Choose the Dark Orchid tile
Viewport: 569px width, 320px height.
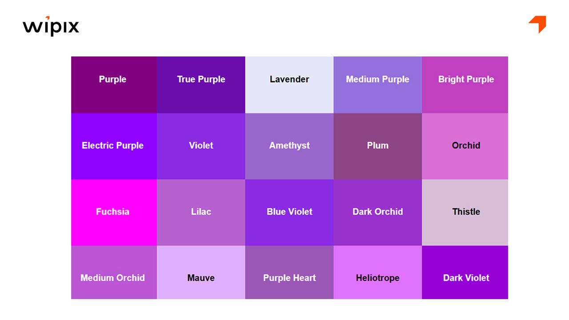coord(377,212)
